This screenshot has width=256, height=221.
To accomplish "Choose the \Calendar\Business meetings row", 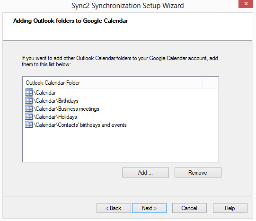I will pos(66,109).
